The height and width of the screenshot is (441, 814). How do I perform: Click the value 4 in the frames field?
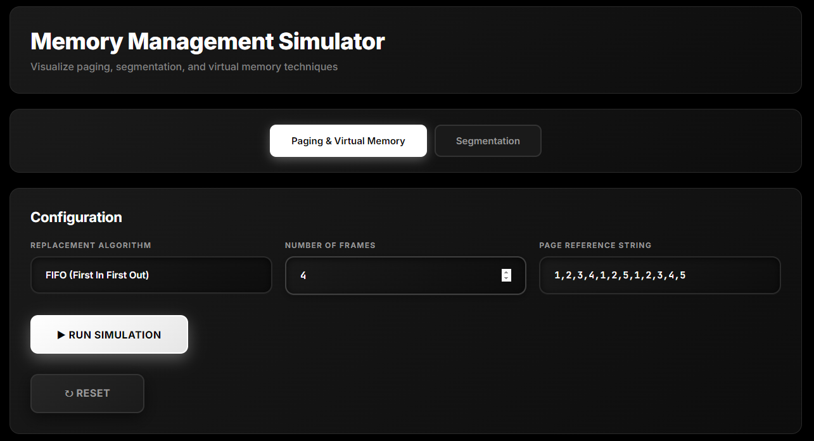(x=303, y=275)
